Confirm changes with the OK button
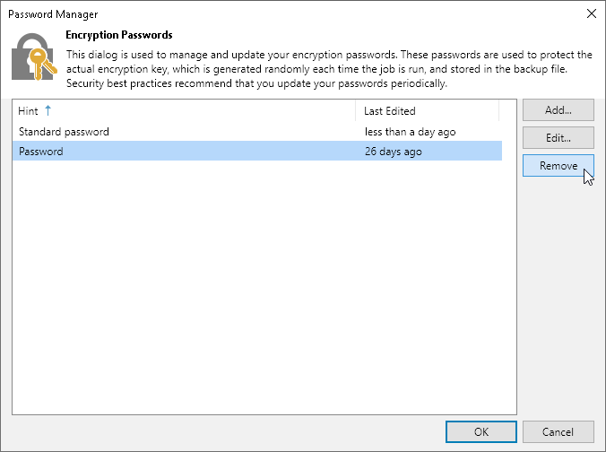This screenshot has width=606, height=452. 481,431
